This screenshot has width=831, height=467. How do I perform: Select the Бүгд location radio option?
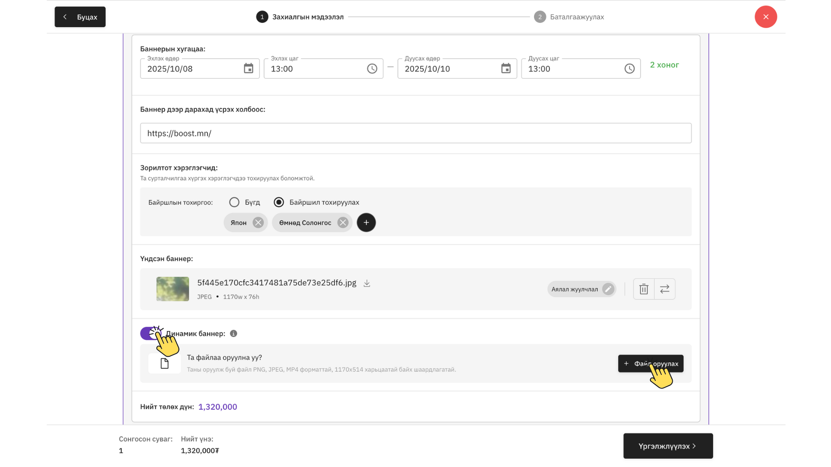[x=234, y=202]
